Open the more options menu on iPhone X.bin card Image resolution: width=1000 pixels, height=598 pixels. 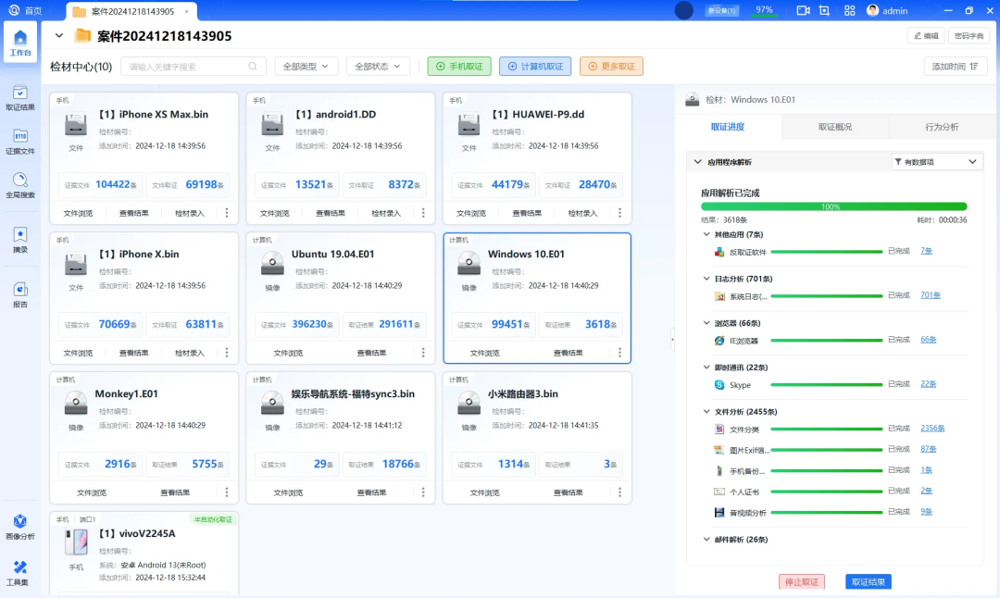(227, 353)
